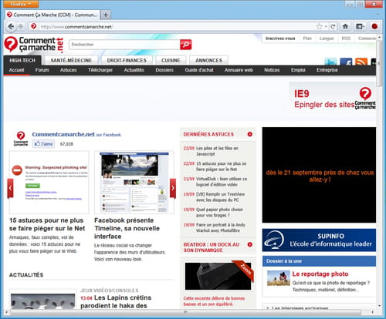Open 'Facebook présente Timeline' headline
Screen dimensions: 386x319
click(x=127, y=228)
